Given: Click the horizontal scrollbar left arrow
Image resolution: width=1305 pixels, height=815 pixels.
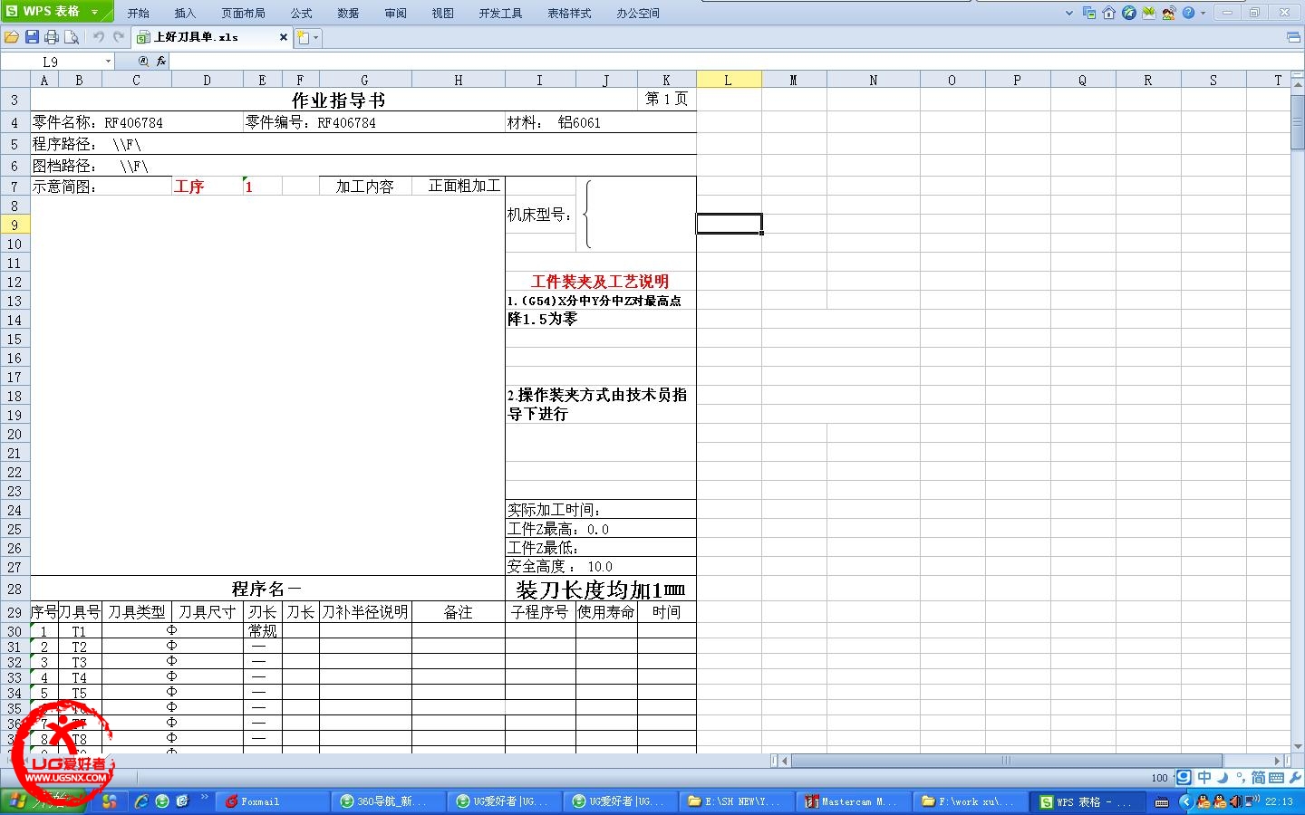Looking at the screenshot, I should 785,761.
